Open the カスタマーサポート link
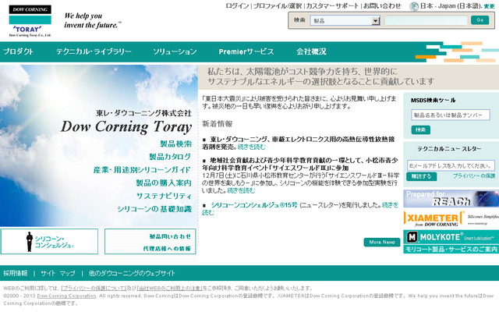This screenshot has height=312, width=499. click(x=332, y=6)
